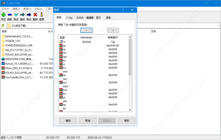The image size is (221, 140).
Task: Close the 选项 dialog
Action: (132, 10)
